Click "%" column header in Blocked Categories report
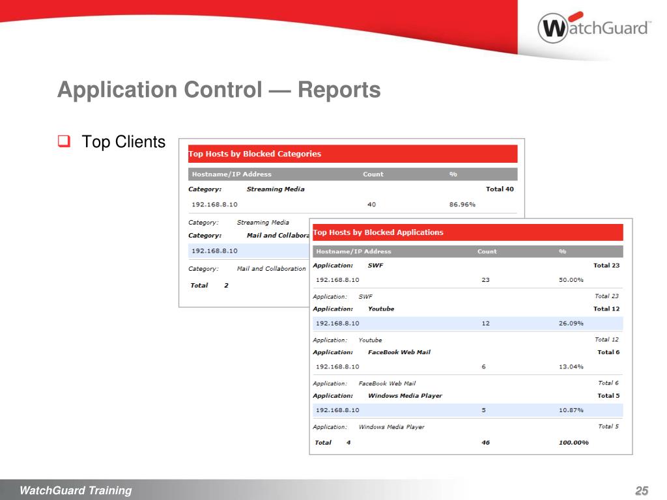Image resolution: width=667 pixels, height=500 pixels. (453, 174)
